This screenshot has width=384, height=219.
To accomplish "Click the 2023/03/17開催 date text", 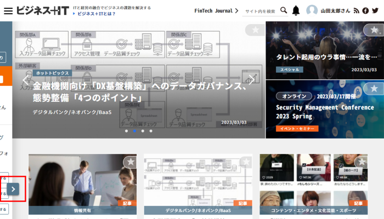I will (336, 96).
